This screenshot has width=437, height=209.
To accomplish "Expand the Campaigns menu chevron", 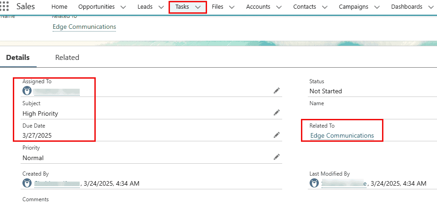I will point(377,7).
